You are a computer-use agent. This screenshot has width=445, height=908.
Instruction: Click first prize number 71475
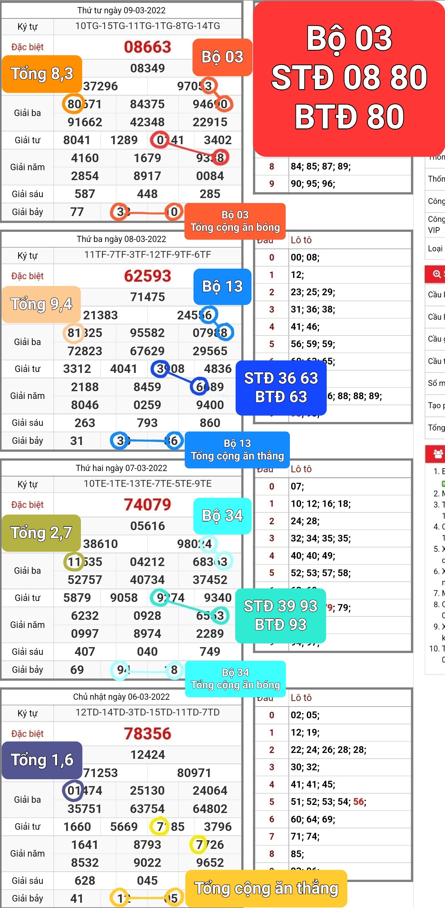click(147, 297)
